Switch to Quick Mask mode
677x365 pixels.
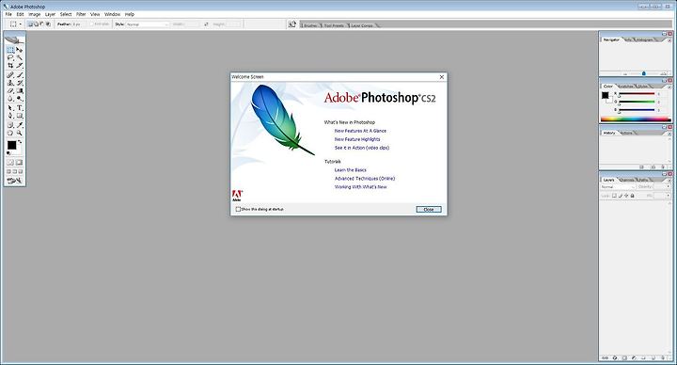click(x=19, y=163)
